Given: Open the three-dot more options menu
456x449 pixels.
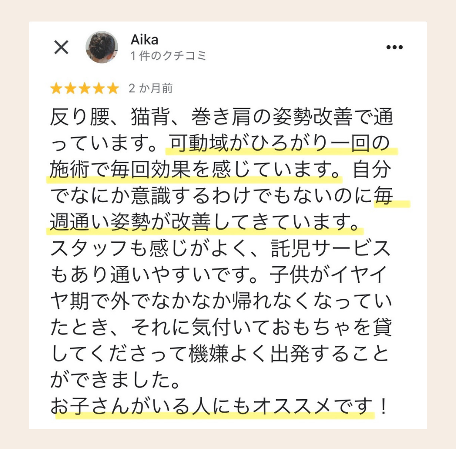Looking at the screenshot, I should [x=394, y=47].
